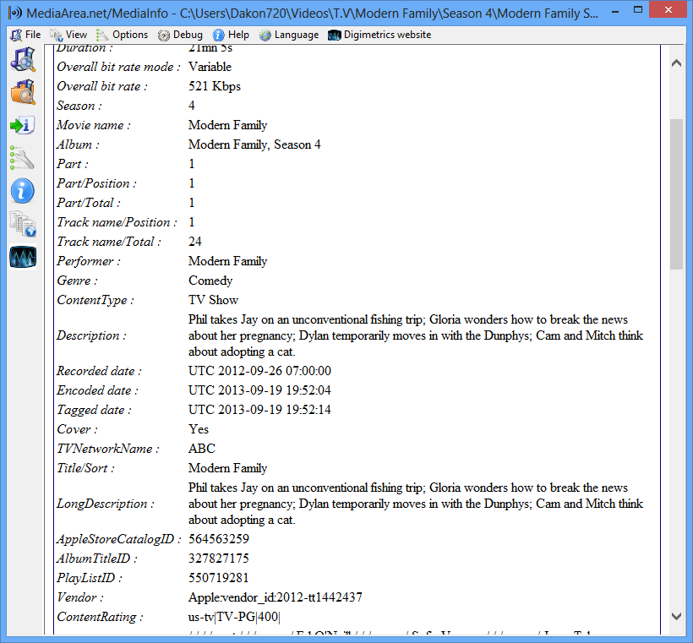Click the Track name/Total value '24'

click(195, 242)
